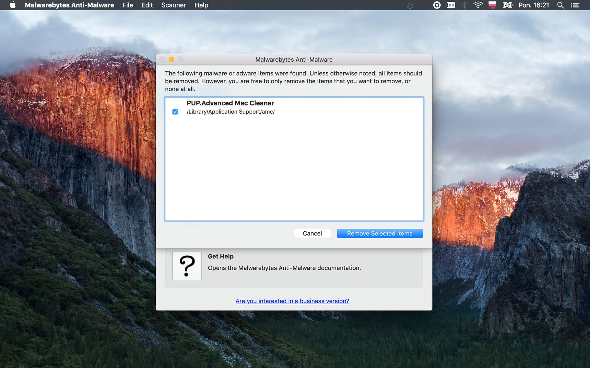The image size is (590, 368).
Task: Uncheck the PUP.Advanced Mac Cleaner checkbox
Action: (175, 112)
